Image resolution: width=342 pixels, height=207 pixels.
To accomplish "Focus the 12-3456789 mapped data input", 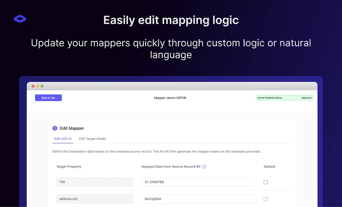I will pos(198,182).
